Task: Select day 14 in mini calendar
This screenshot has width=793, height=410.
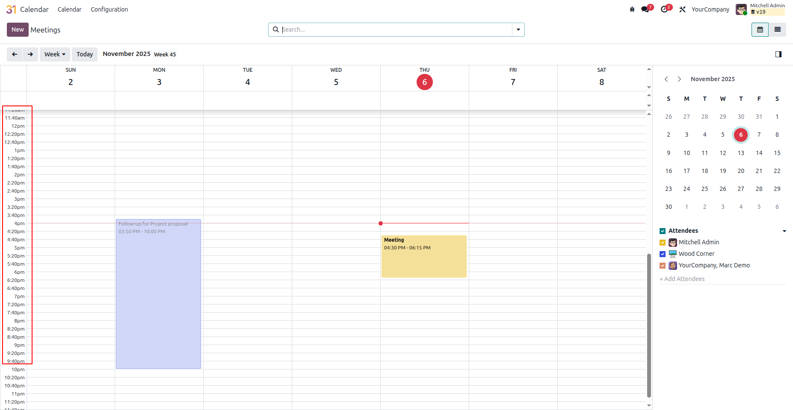Action: (759, 153)
